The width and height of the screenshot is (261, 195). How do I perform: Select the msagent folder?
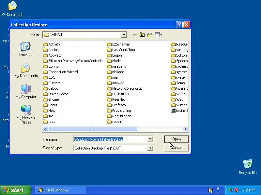(116, 66)
